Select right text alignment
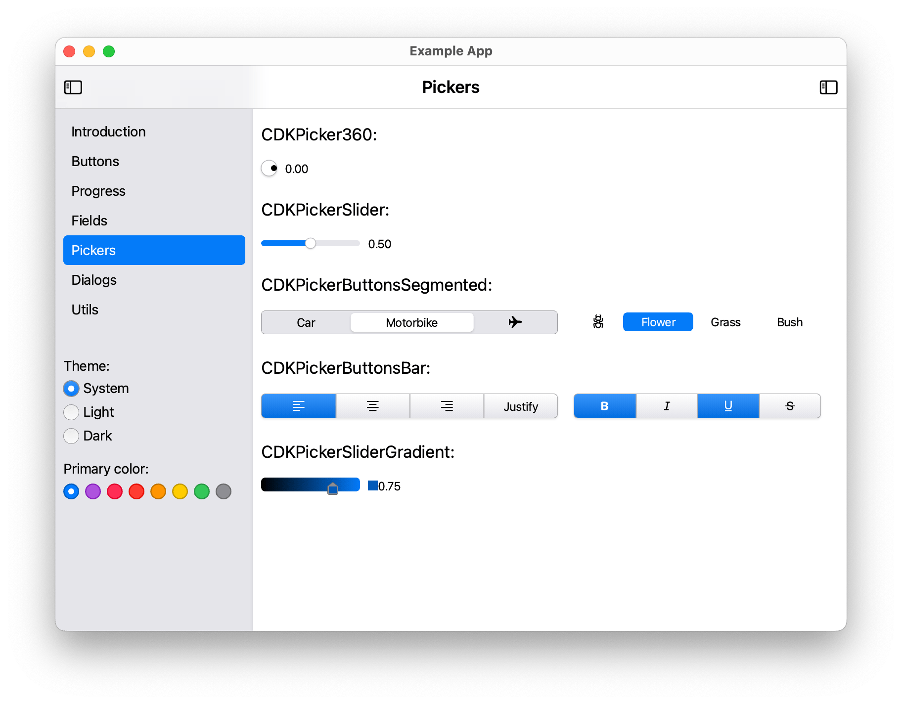 click(447, 406)
